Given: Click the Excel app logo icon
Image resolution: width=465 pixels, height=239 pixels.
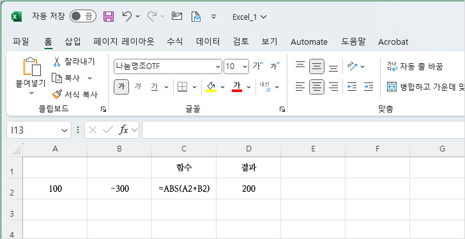Looking at the screenshot, I should click(17, 17).
